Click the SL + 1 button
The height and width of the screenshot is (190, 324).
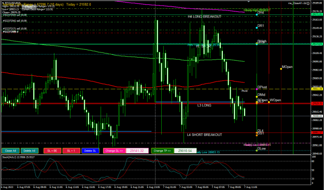72,151
